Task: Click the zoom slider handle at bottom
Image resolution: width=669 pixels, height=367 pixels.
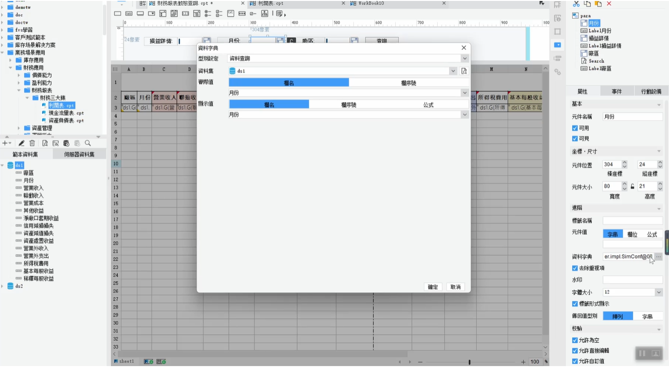Action: [469, 362]
